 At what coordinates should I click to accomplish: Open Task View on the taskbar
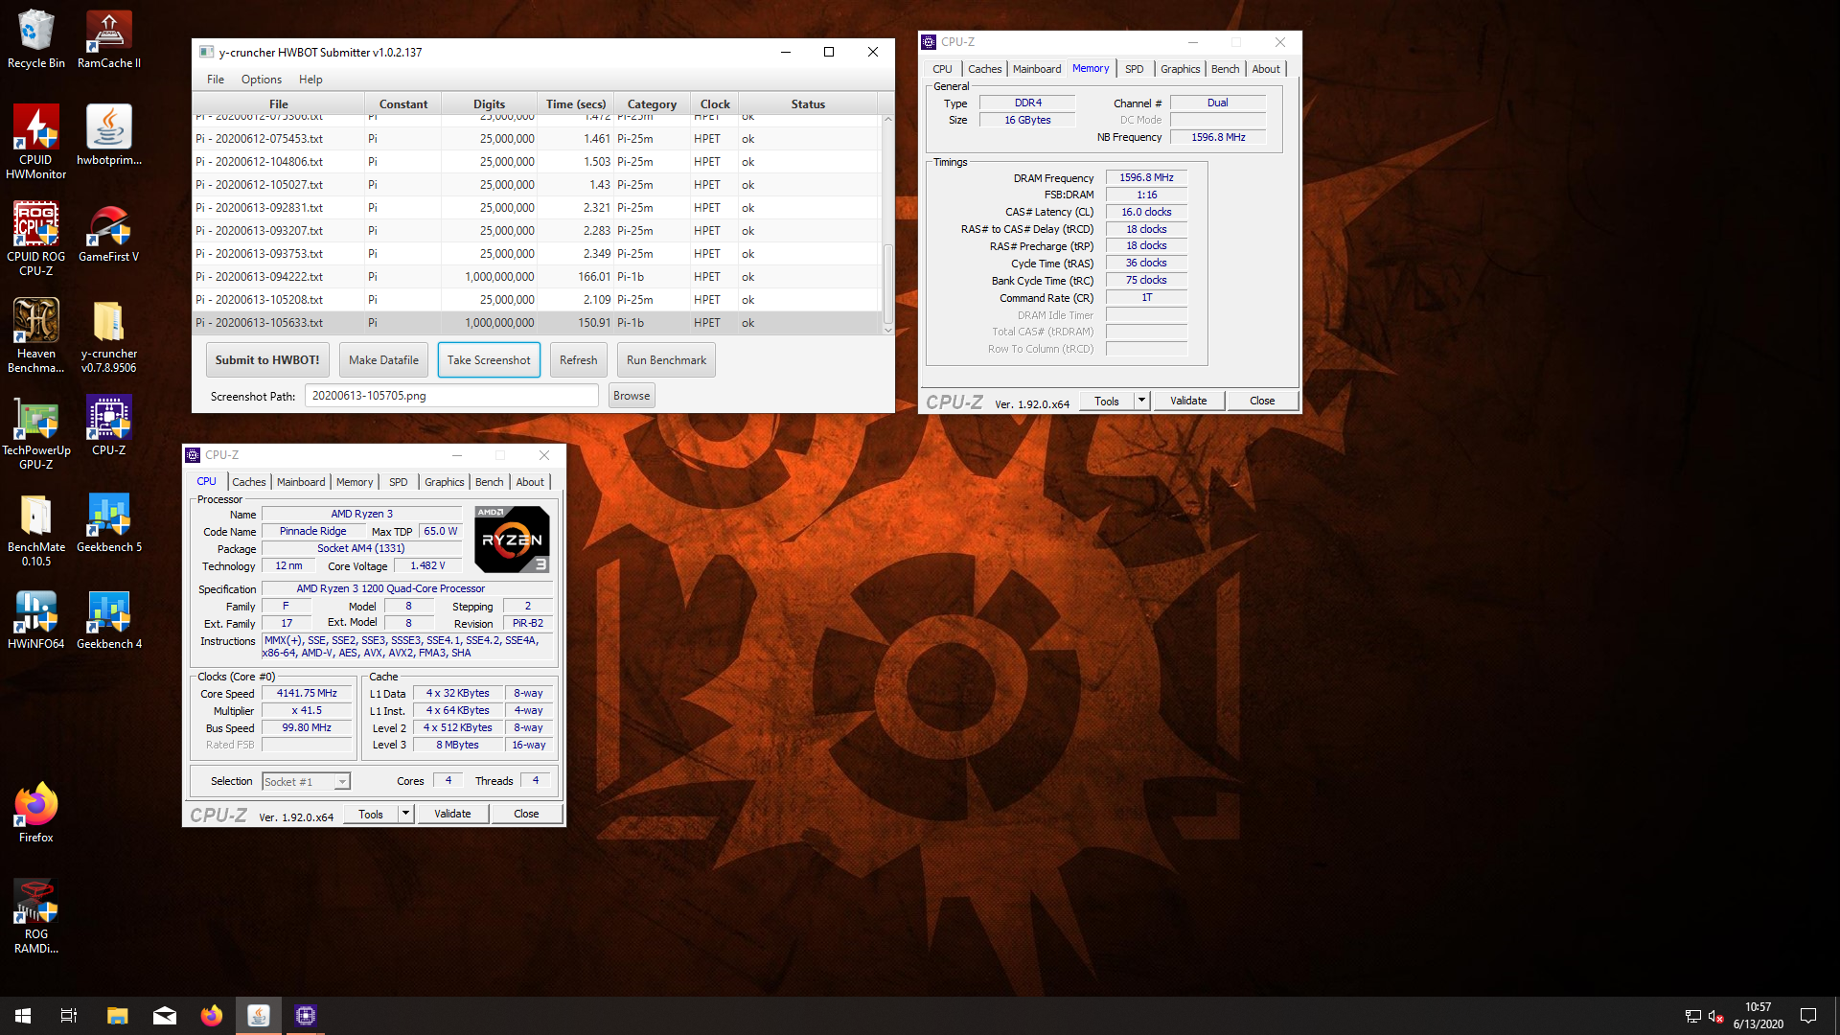click(69, 1016)
